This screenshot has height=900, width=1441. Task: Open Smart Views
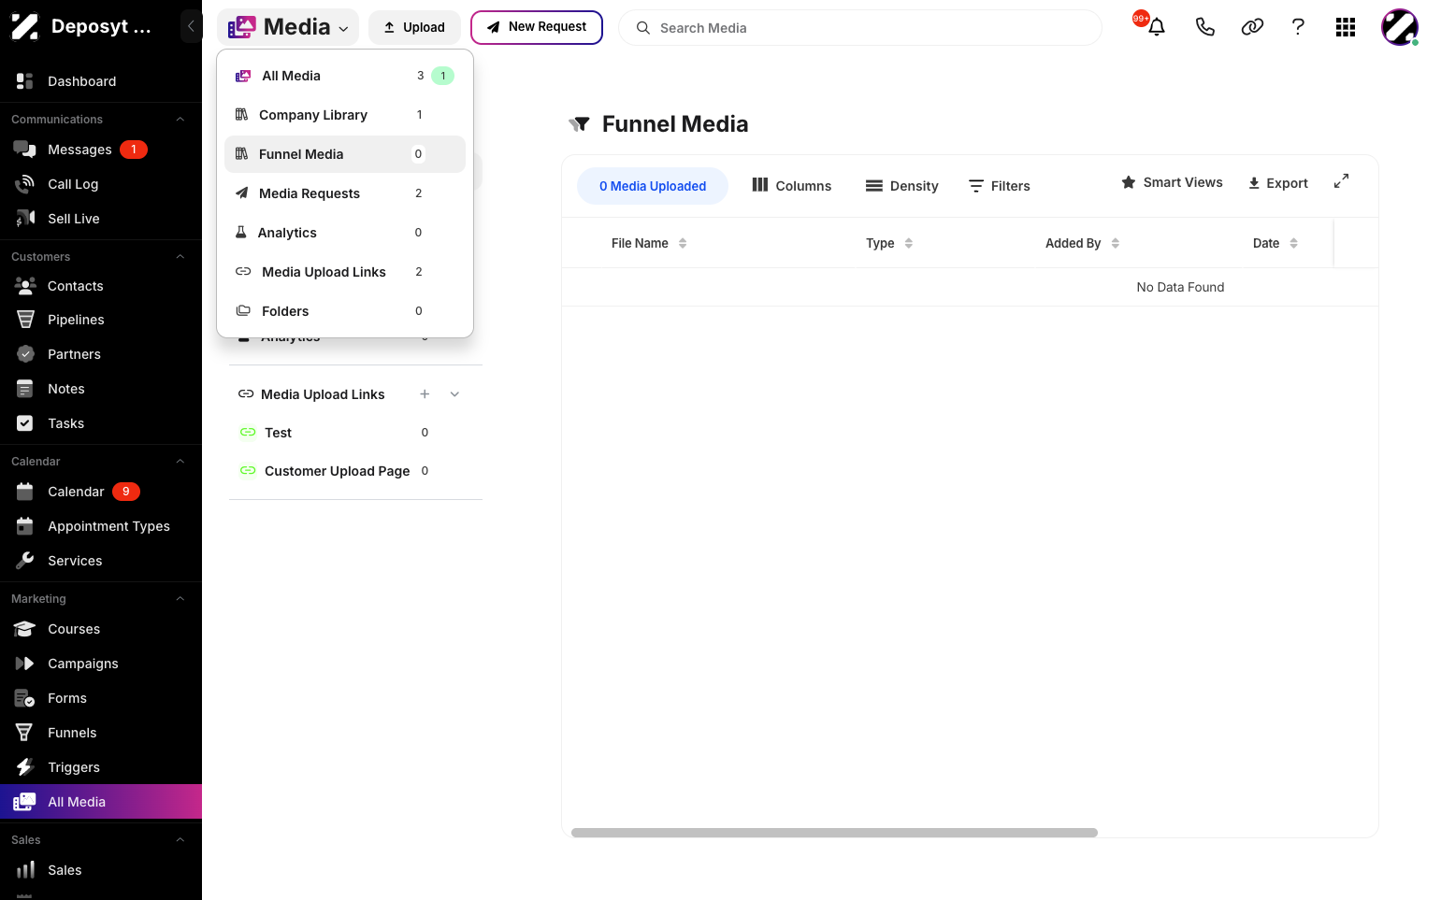coord(1172,182)
